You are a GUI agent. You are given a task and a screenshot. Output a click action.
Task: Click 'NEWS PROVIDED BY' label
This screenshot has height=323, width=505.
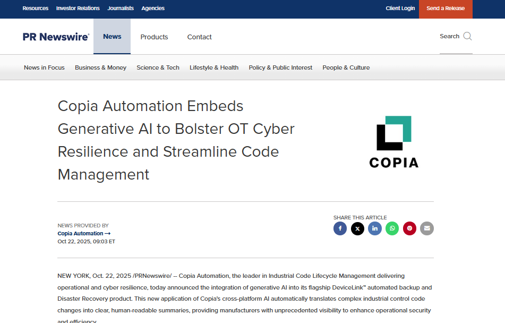[83, 226]
